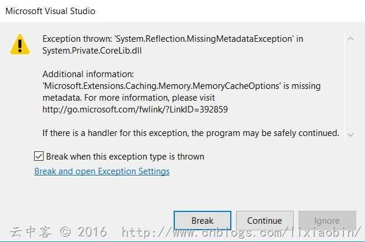Click the cnblogs.com watermark URL
Screen dimensions: 365x242
click(x=241, y=233)
